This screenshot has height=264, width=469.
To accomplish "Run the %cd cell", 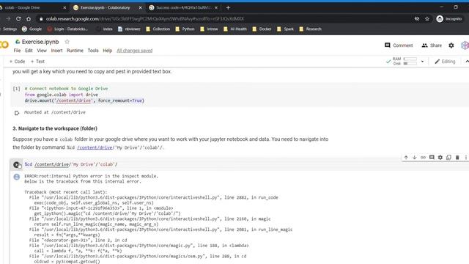I will click(x=16, y=164).
